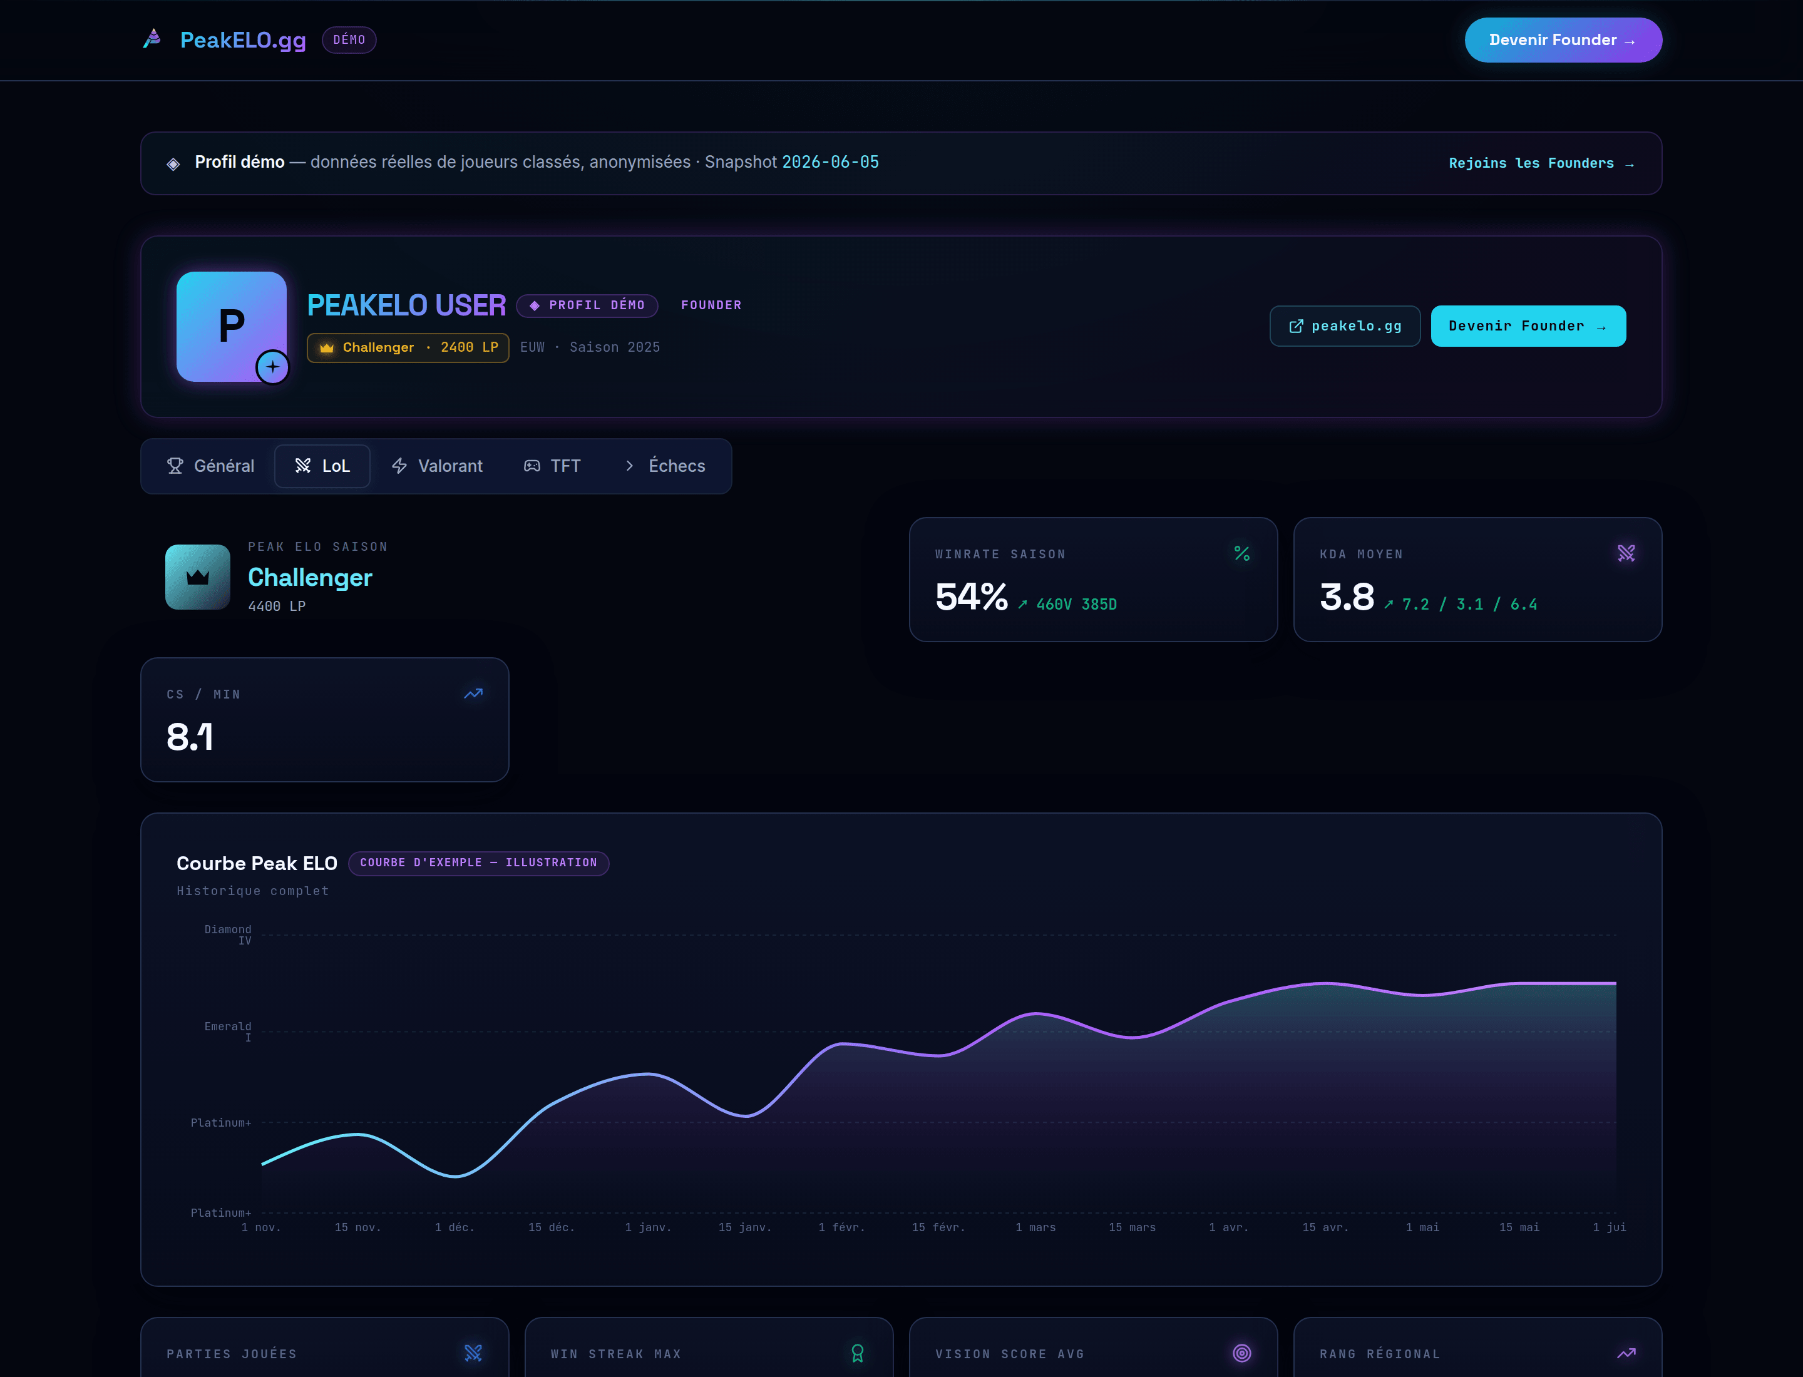Switch to the Général tab
Image resolution: width=1803 pixels, height=1377 pixels.
pos(211,466)
